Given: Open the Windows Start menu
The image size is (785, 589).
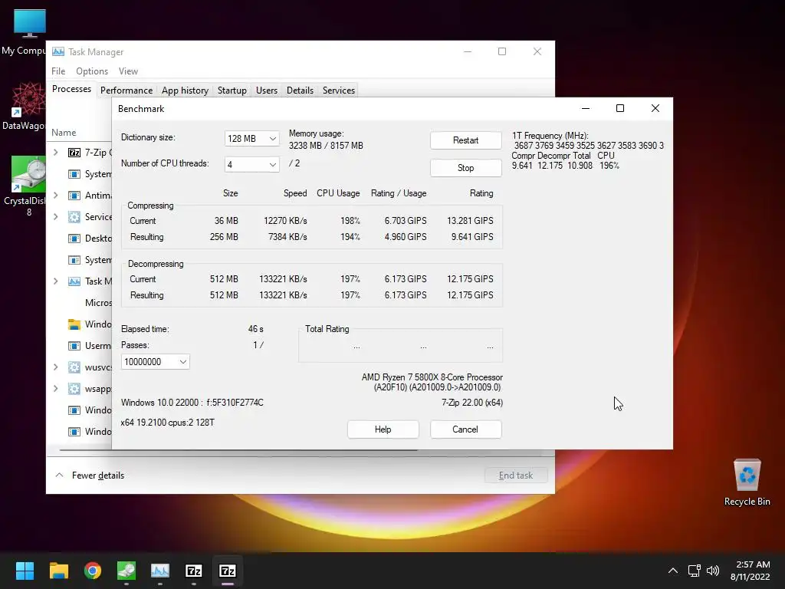Looking at the screenshot, I should [25, 571].
